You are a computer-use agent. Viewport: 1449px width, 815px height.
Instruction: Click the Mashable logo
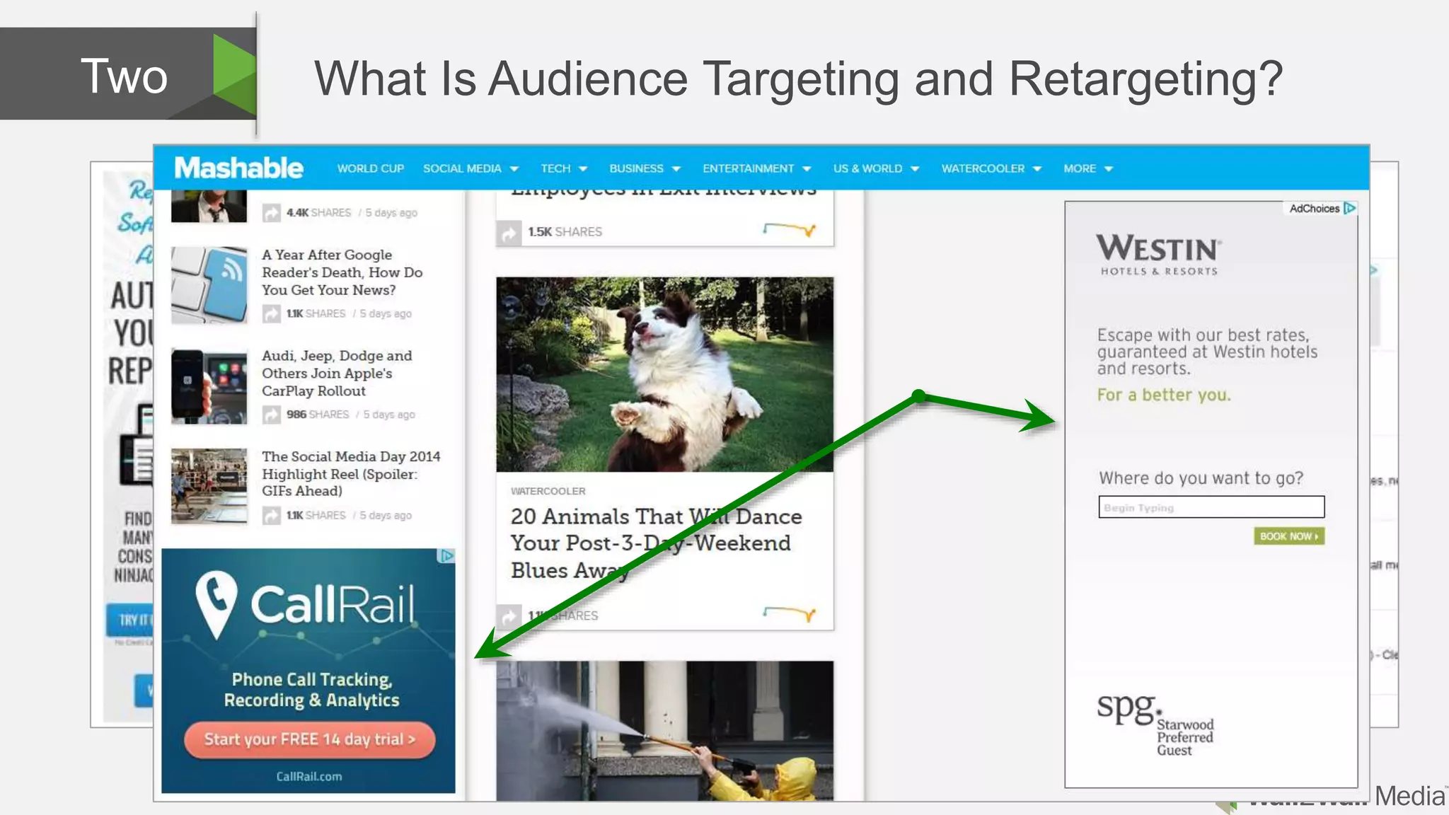click(238, 168)
